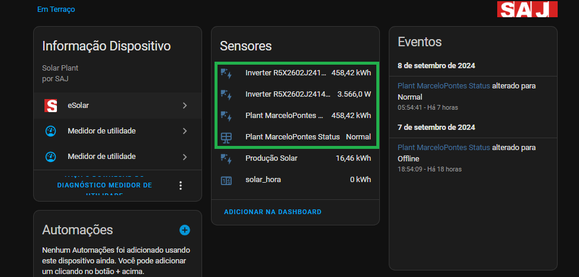Click the SAJ brand logo

tap(527, 9)
